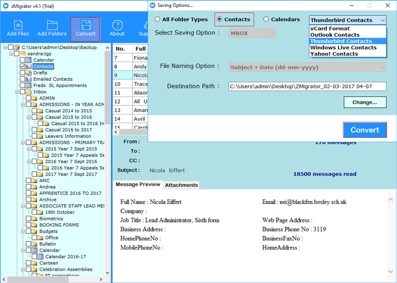Viewport: 397px width, 283px height.
Task: Choose Outlook Contacts from the list
Action: point(348,35)
